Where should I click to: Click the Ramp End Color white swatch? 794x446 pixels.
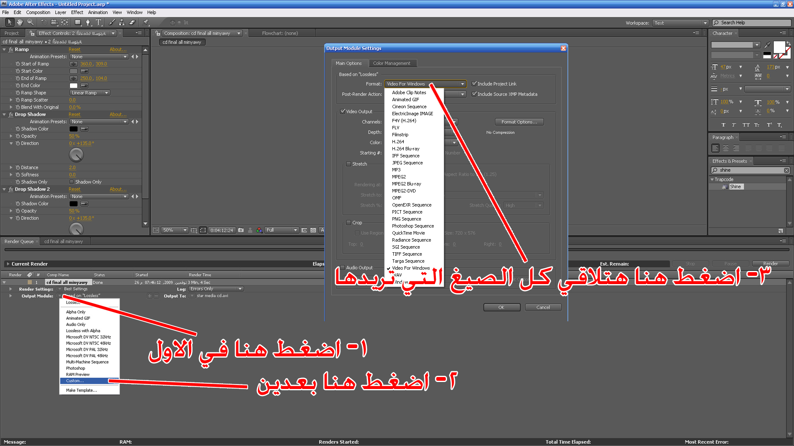click(74, 85)
